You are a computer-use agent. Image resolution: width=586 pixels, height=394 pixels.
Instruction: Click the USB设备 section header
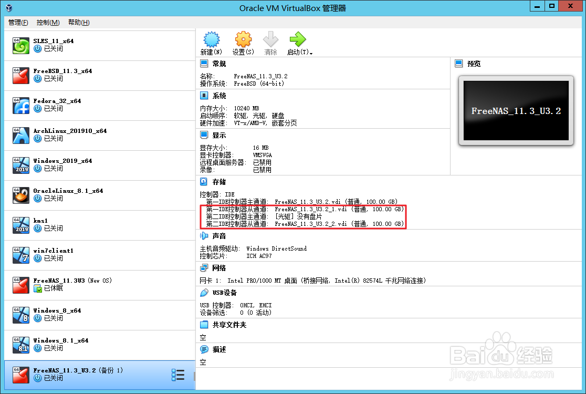(225, 293)
